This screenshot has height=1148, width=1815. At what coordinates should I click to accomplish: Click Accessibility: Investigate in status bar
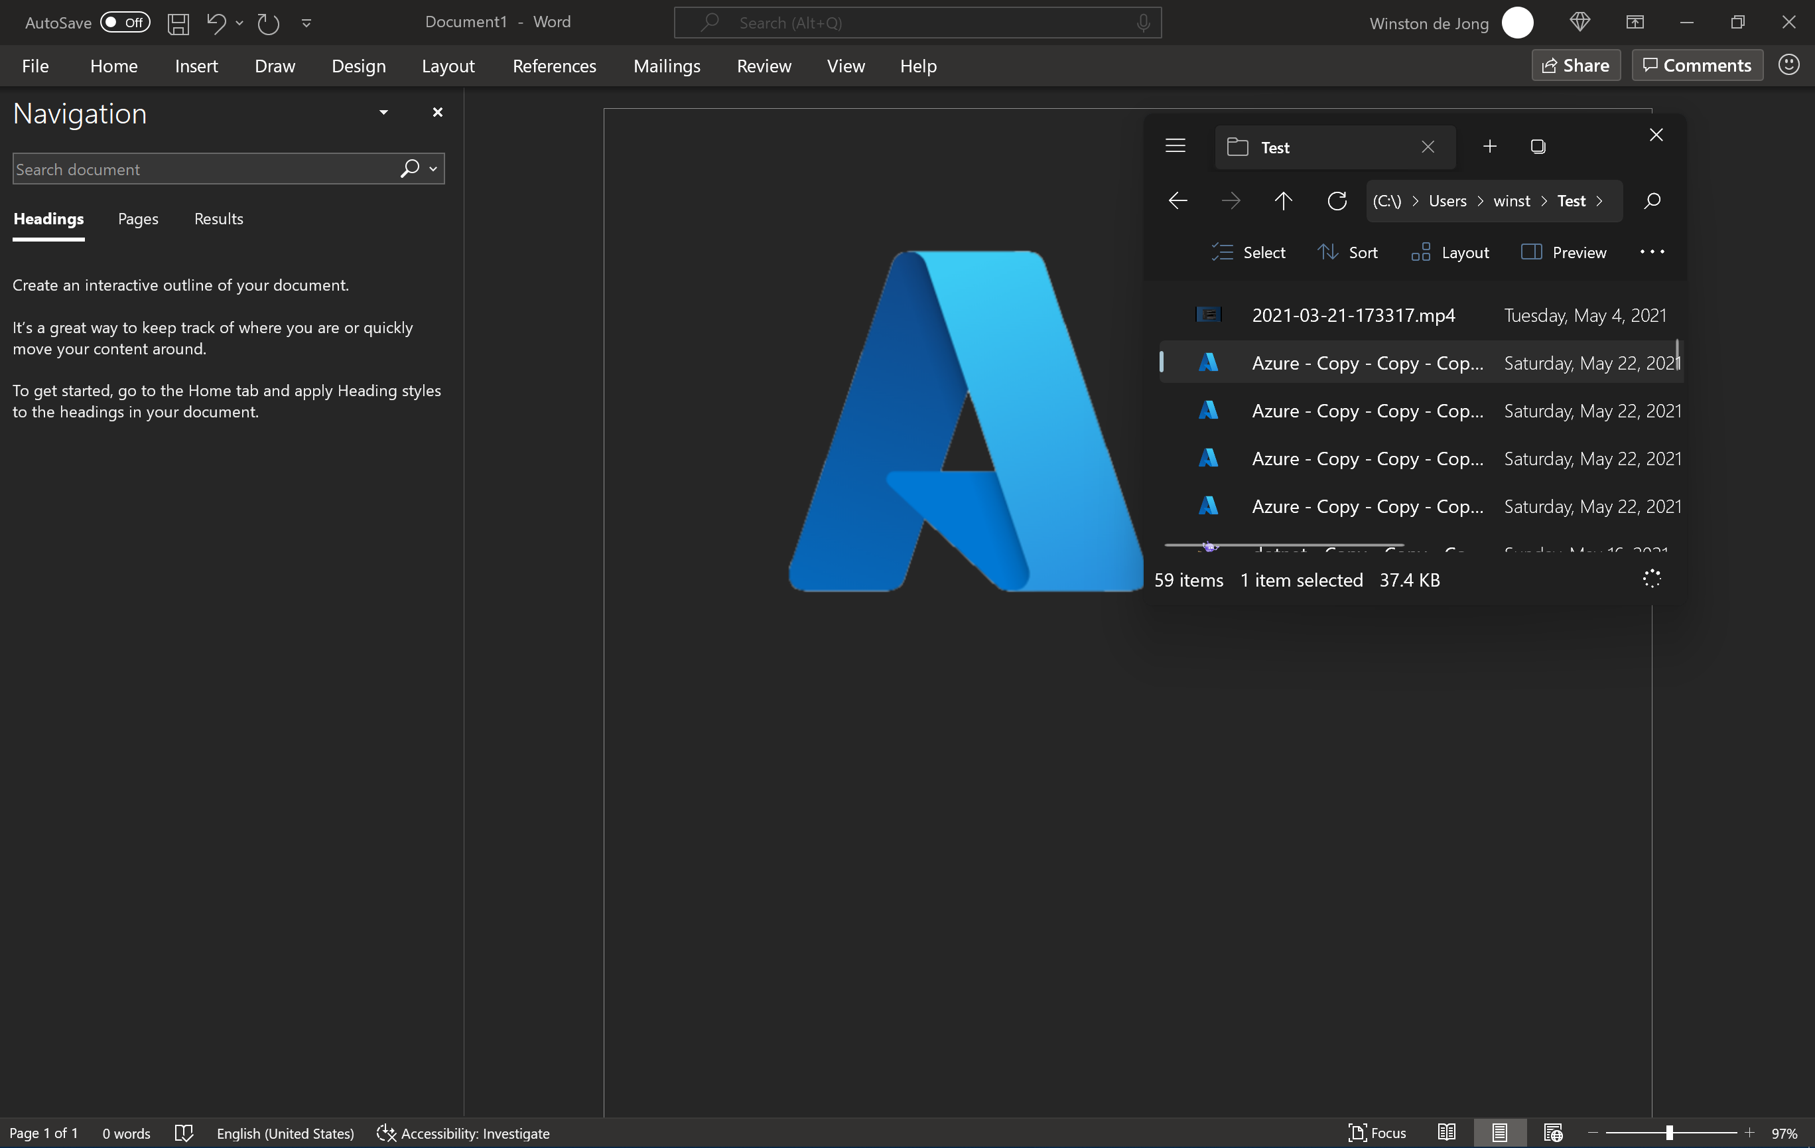[464, 1133]
